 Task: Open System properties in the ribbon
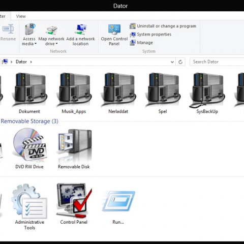150,35
